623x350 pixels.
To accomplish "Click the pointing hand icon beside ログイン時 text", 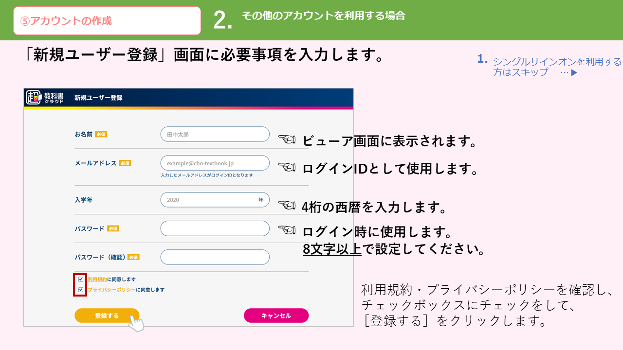I will (x=287, y=229).
